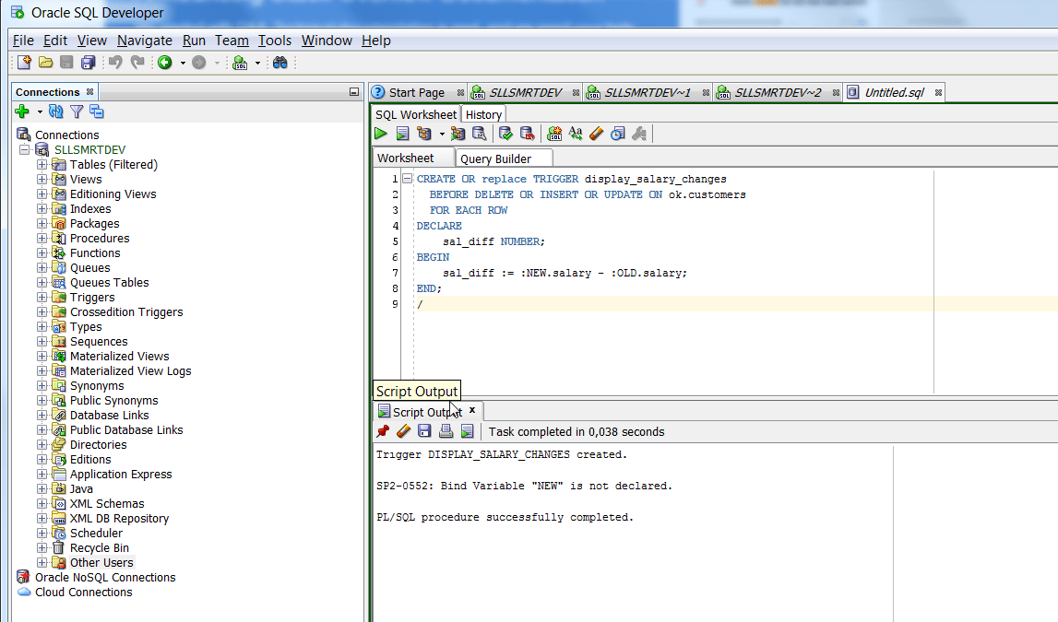The height and width of the screenshot is (622, 1058).
Task: Select the Materialized Views tree item
Action: (x=119, y=357)
